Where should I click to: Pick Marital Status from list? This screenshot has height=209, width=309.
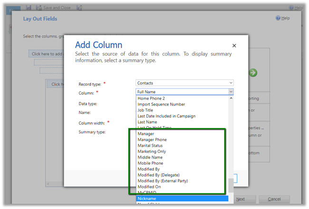tap(152, 146)
